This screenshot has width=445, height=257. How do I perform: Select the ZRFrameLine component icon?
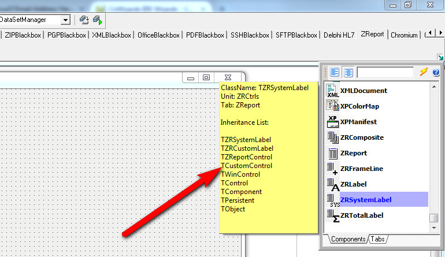[x=332, y=169]
